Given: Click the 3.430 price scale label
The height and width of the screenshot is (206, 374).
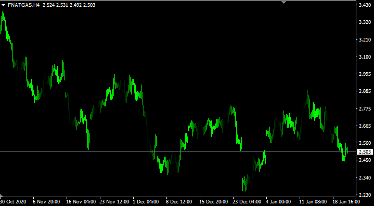Looking at the screenshot, I should (365, 5).
